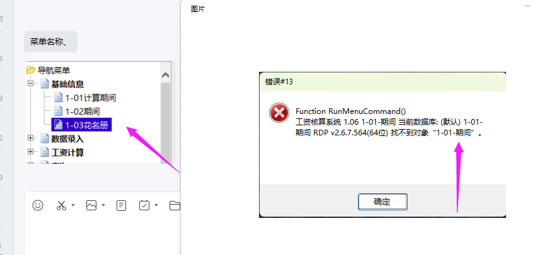Click the note document icon in toolbar
Image resolution: width=547 pixels, height=255 pixels.
coord(121,205)
